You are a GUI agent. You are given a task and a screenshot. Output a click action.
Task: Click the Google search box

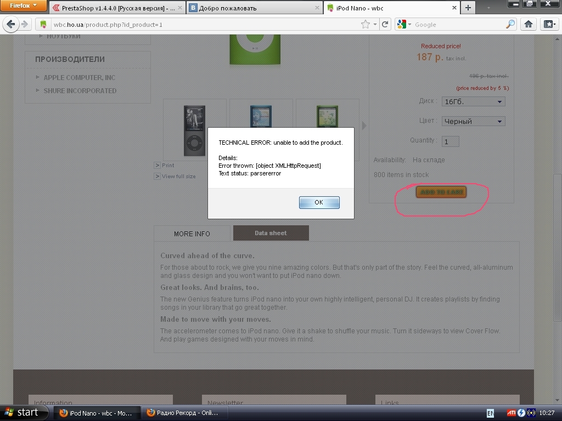(x=459, y=24)
